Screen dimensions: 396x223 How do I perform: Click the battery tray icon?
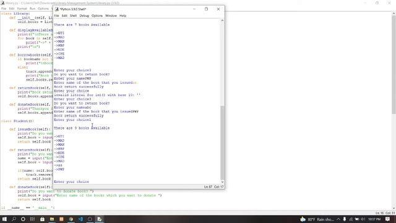click(357, 219)
